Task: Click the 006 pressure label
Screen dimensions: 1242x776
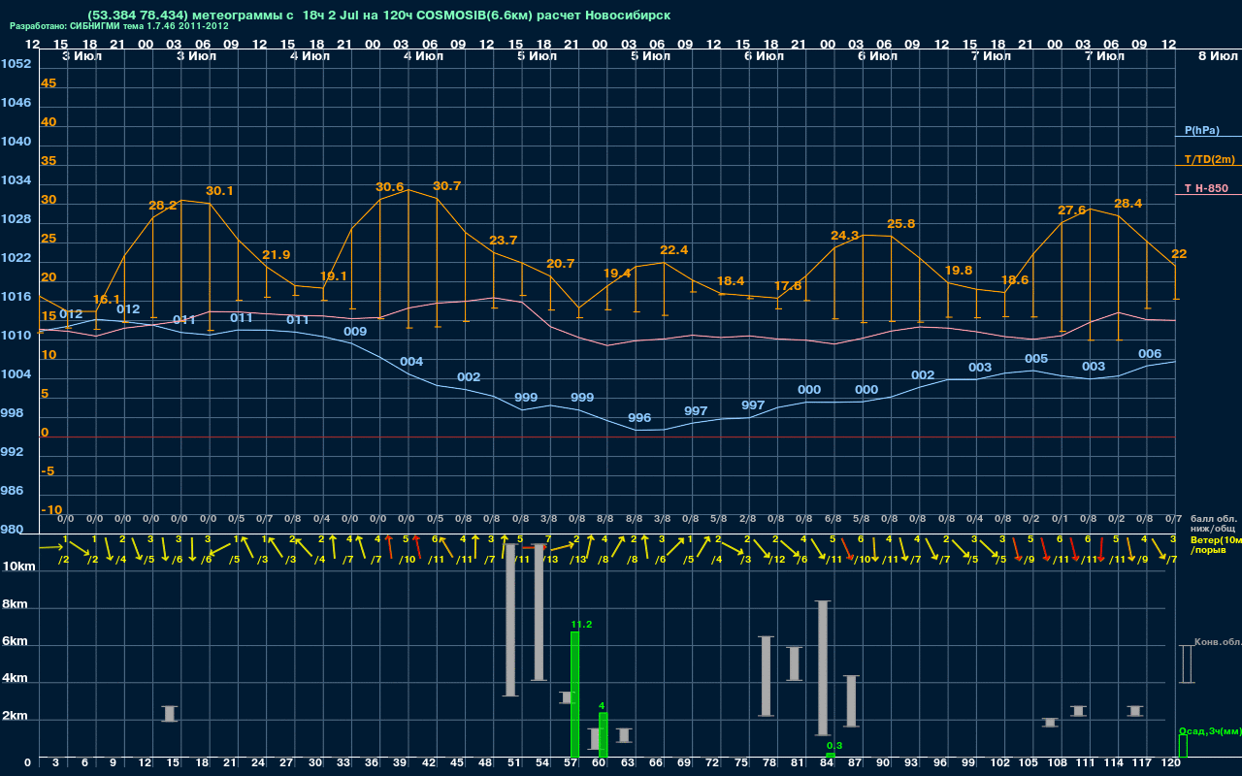Action: tap(1150, 354)
